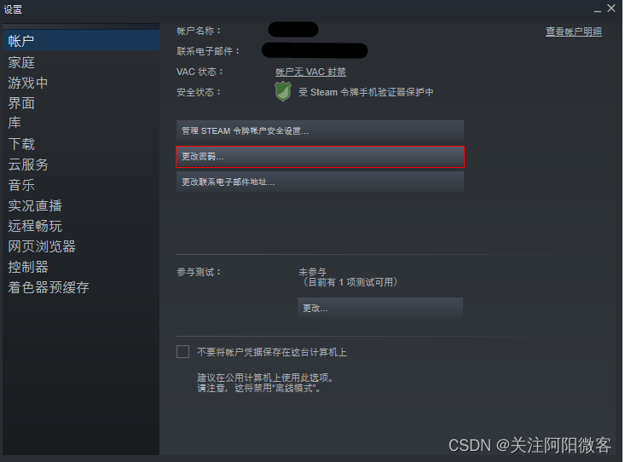Viewport: 625px width, 462px height.
Task: Minimize the settings window
Action: coord(598,9)
